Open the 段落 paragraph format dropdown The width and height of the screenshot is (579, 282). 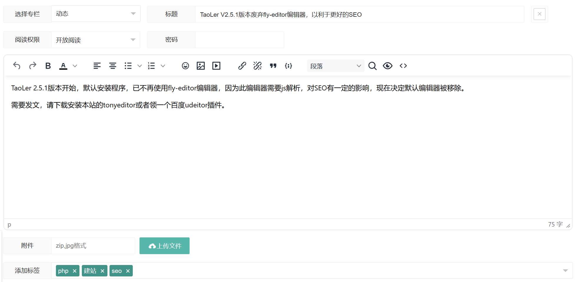(336, 66)
